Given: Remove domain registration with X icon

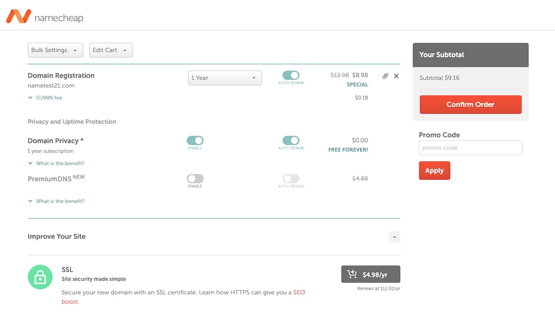Looking at the screenshot, I should click(396, 76).
